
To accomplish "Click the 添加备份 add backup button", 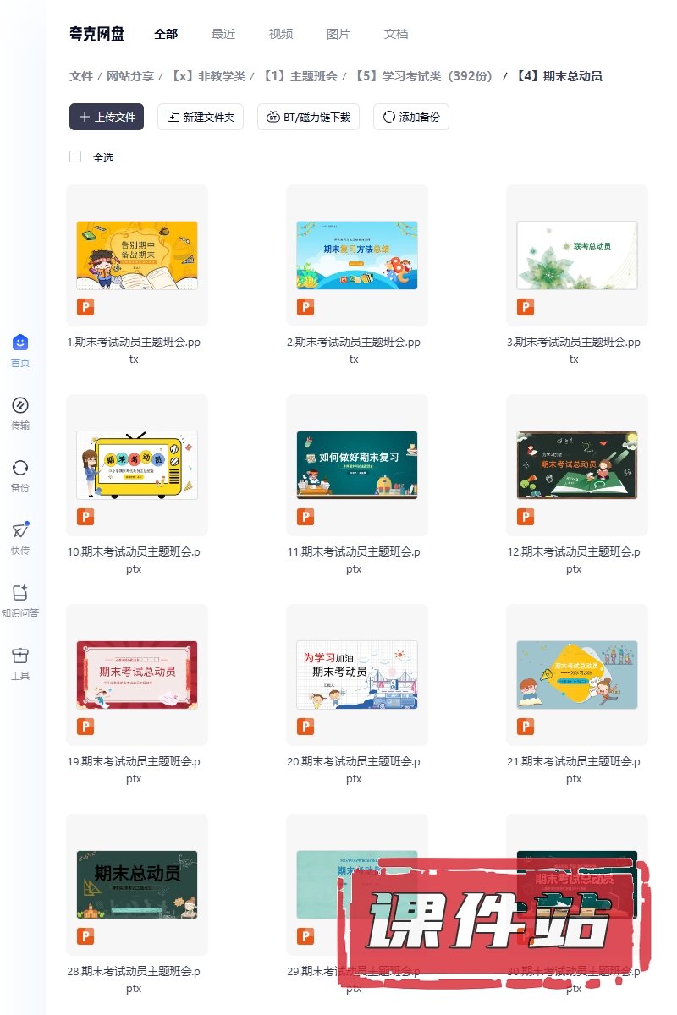I will coord(411,117).
